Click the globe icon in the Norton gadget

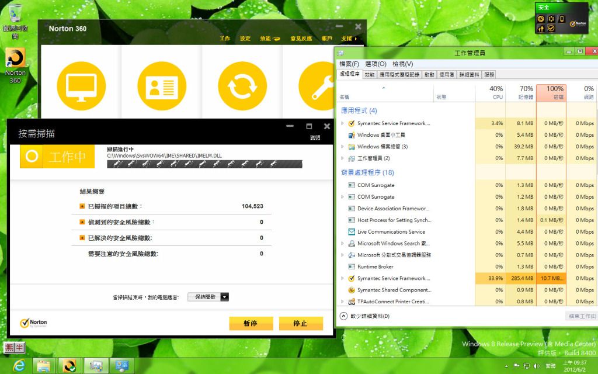(x=541, y=19)
